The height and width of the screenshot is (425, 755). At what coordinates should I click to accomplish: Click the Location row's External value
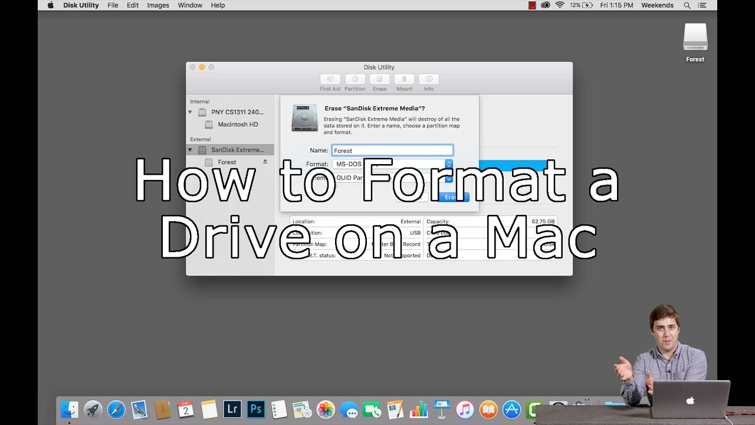[411, 222]
